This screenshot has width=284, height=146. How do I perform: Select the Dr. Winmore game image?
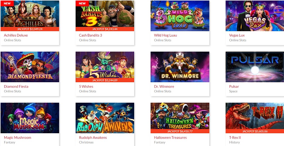[x=180, y=67]
